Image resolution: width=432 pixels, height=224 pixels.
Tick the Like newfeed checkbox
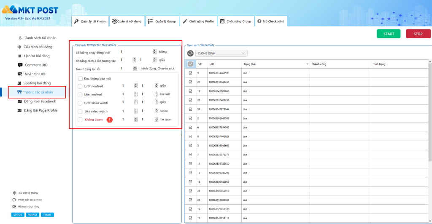(x=80, y=94)
